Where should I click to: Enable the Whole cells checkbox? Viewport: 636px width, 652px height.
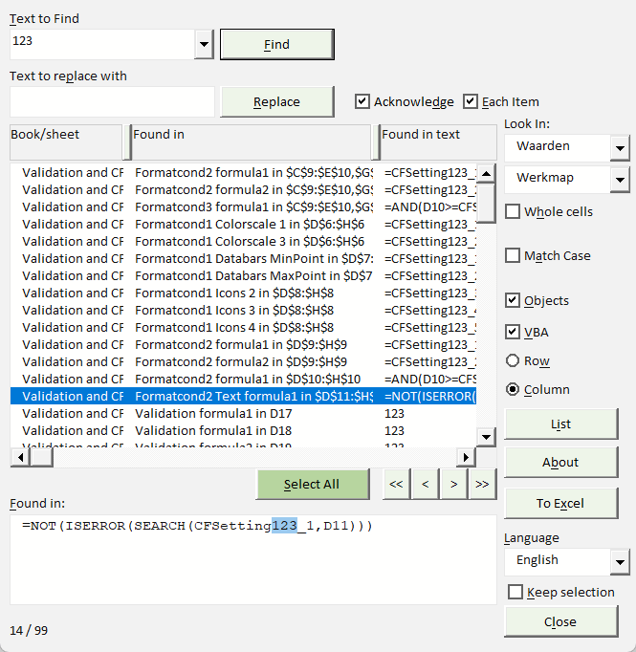click(513, 211)
